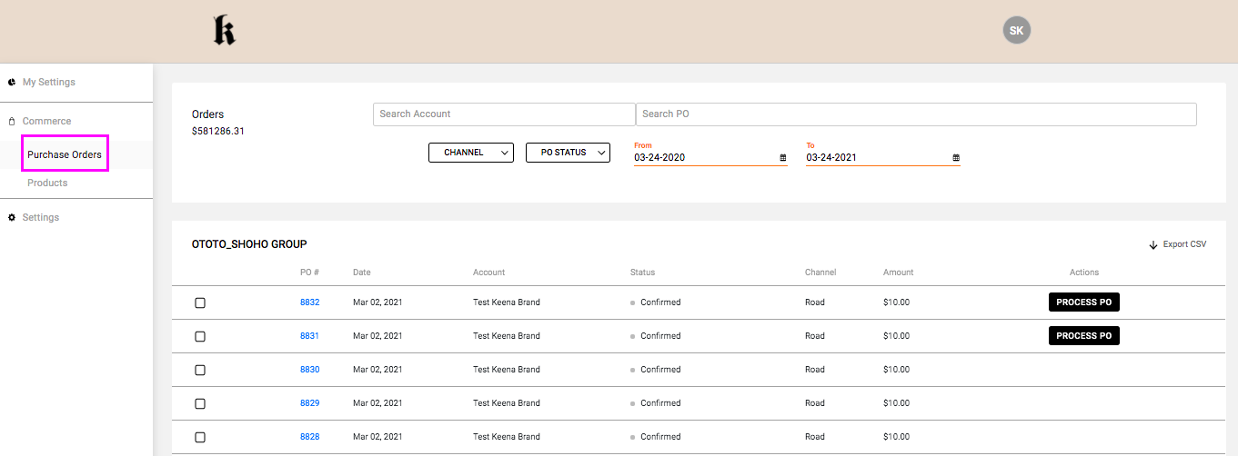Click Process PO button for order 8832
Viewport: 1238px width, 456px height.
tap(1083, 302)
